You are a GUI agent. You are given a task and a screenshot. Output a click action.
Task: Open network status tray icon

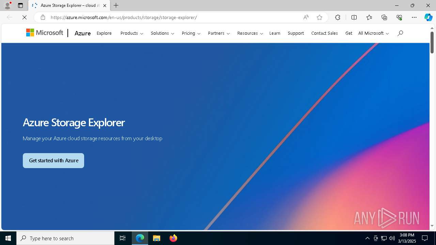point(384,238)
